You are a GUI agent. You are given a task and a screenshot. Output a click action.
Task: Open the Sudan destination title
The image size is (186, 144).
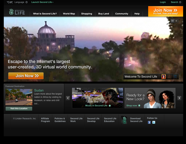tap(39, 90)
